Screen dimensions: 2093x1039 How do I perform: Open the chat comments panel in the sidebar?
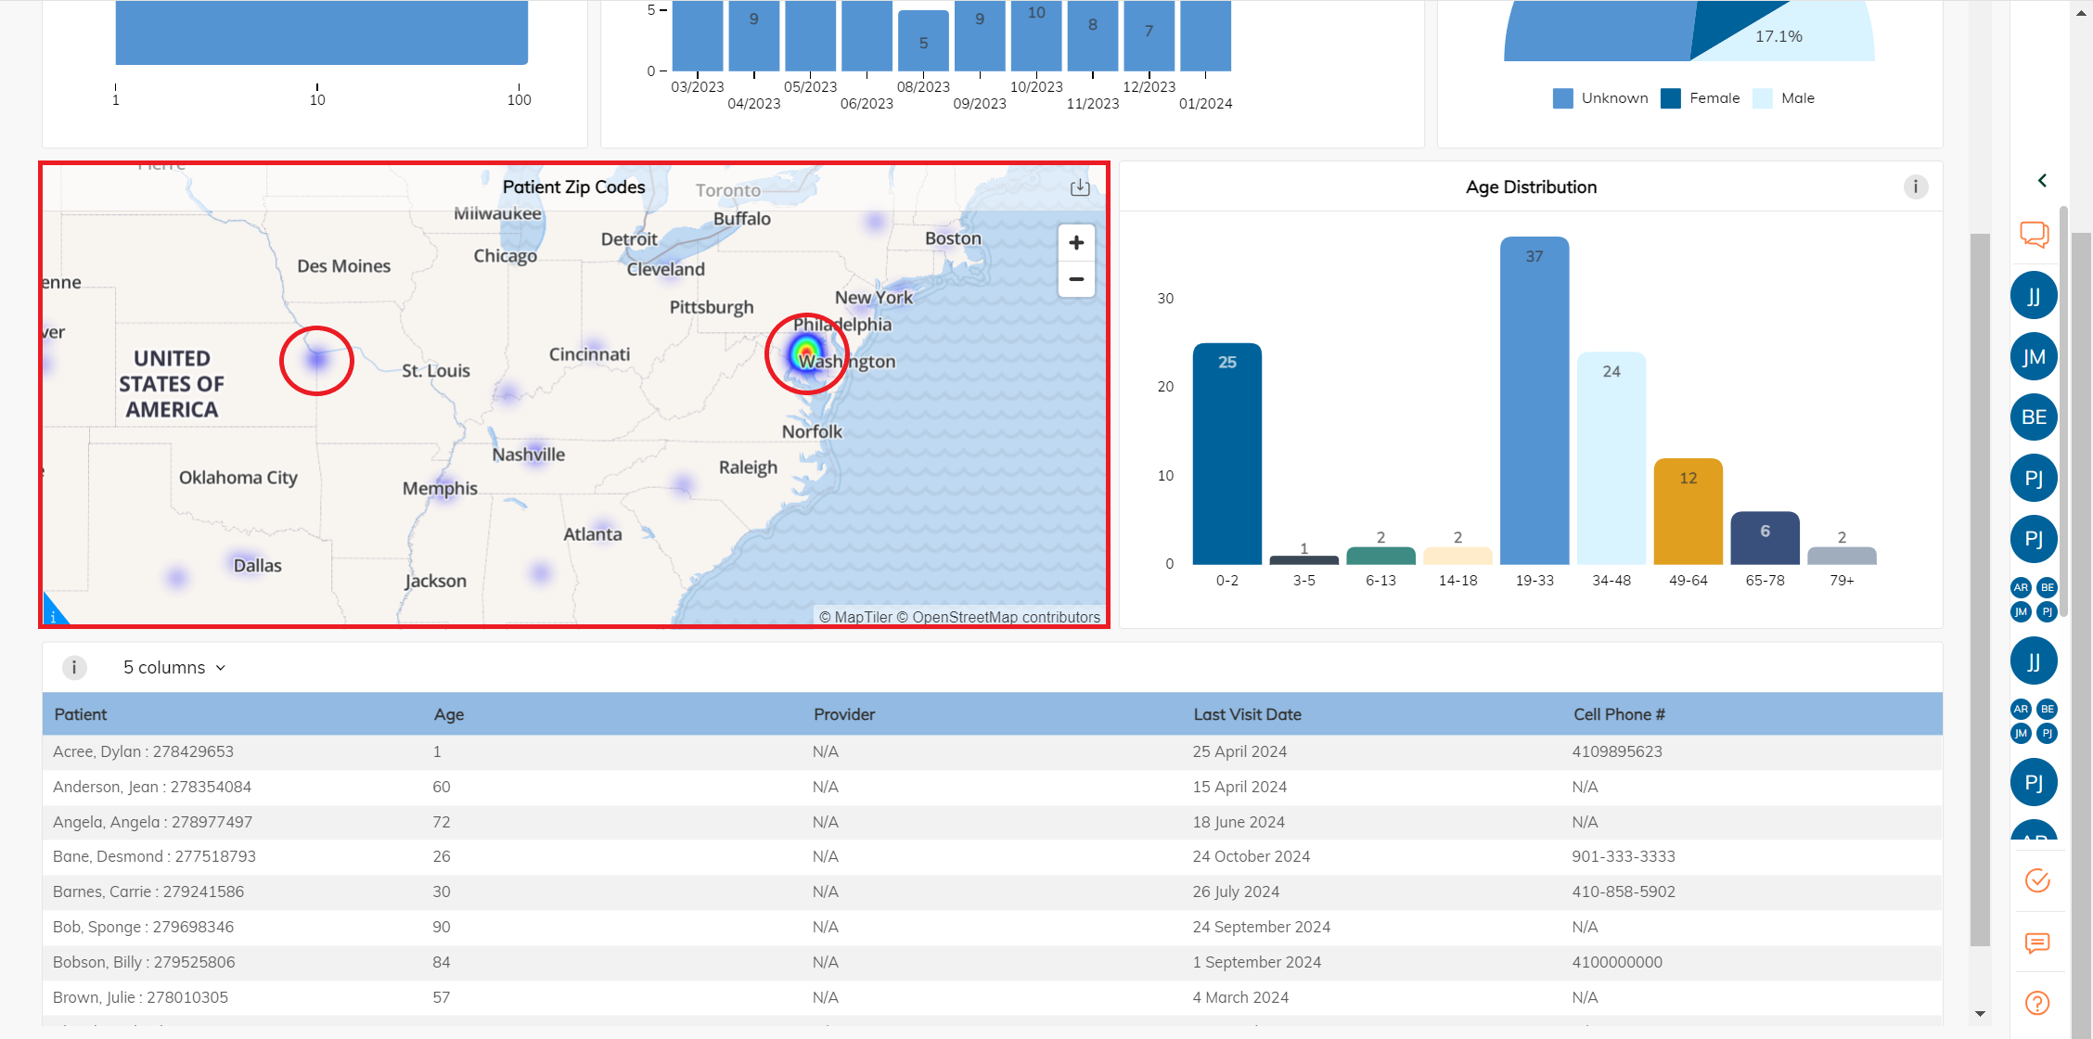pos(2034,235)
